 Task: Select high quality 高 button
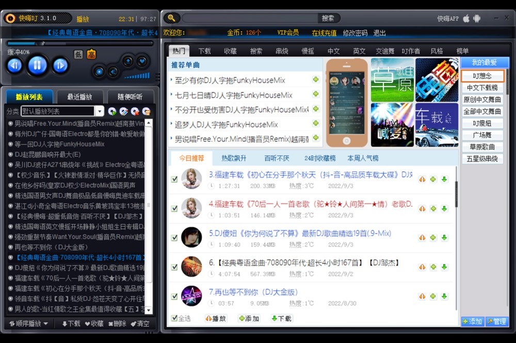(x=91, y=55)
